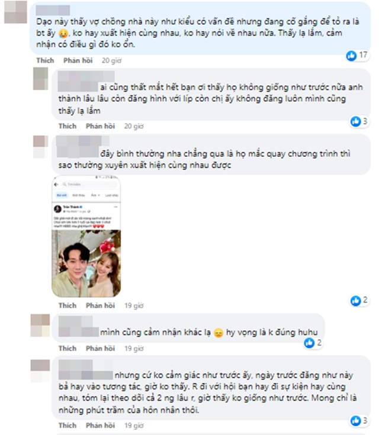Click like icon on 'mình cũng cảm nhận khác lạ' comment
This screenshot has width=391, height=435.
click(309, 343)
